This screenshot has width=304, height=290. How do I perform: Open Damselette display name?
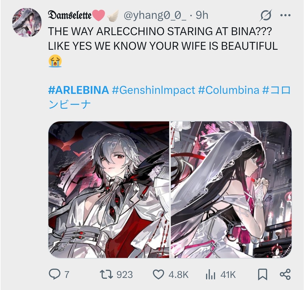(70, 15)
